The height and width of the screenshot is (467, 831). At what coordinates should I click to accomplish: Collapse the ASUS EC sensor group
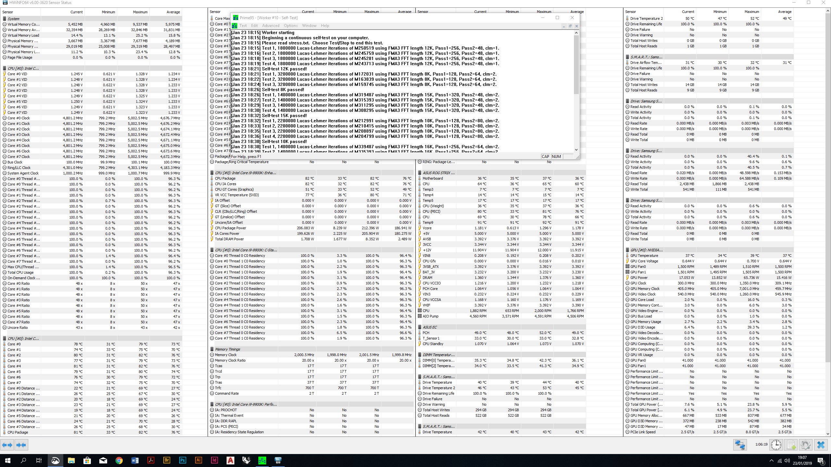click(429, 327)
